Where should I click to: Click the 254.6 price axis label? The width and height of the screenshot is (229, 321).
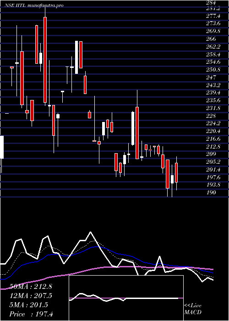click(x=213, y=62)
